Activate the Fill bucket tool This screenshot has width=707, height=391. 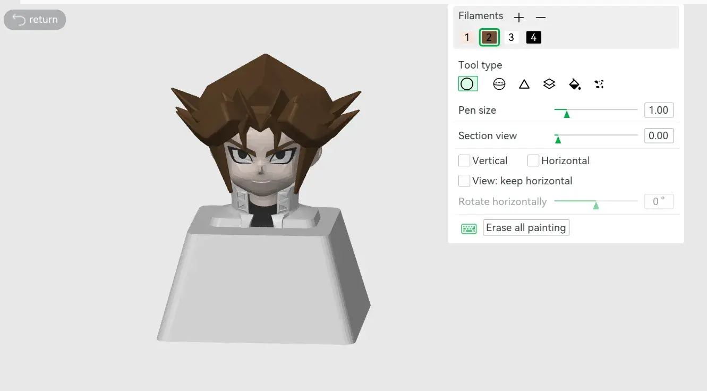575,84
